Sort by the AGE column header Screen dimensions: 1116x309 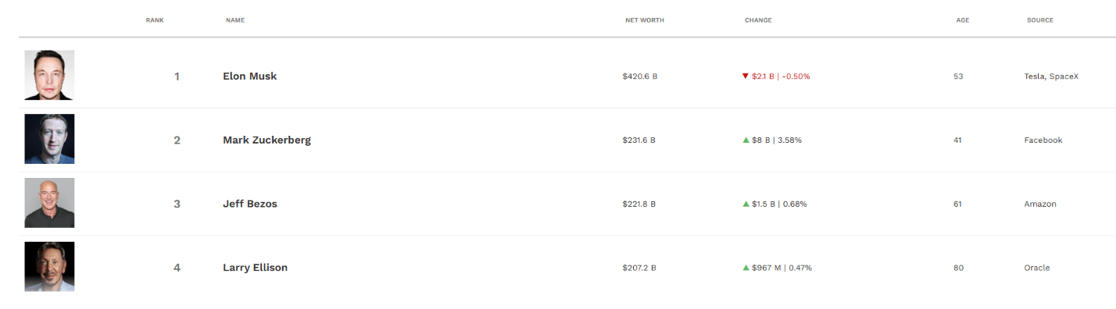tap(963, 20)
